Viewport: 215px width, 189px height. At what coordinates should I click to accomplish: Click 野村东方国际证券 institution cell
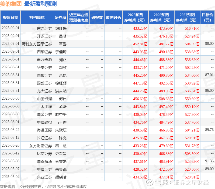[x=37, y=44]
